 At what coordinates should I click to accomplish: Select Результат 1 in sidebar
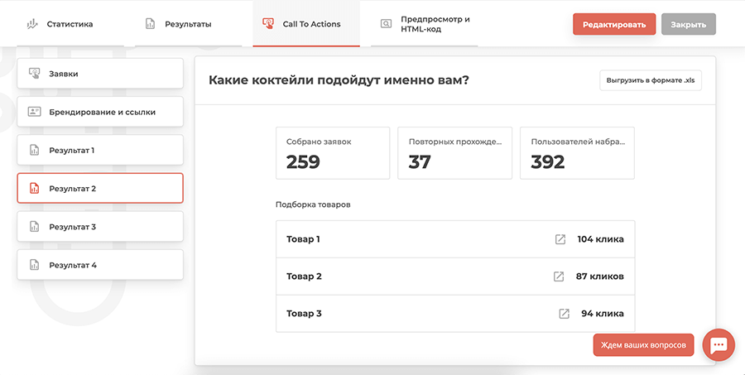[x=100, y=150]
